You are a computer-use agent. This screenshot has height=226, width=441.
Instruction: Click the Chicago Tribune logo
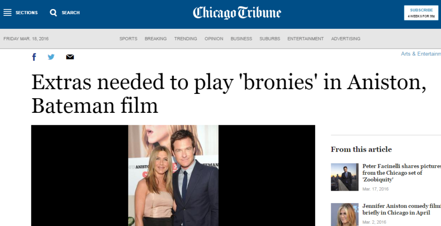237,12
